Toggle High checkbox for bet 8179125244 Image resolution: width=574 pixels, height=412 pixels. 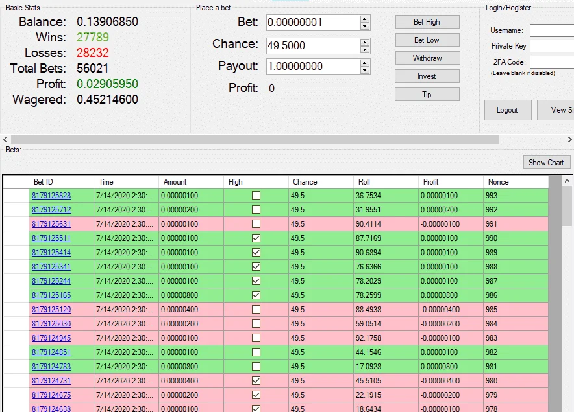pos(256,281)
